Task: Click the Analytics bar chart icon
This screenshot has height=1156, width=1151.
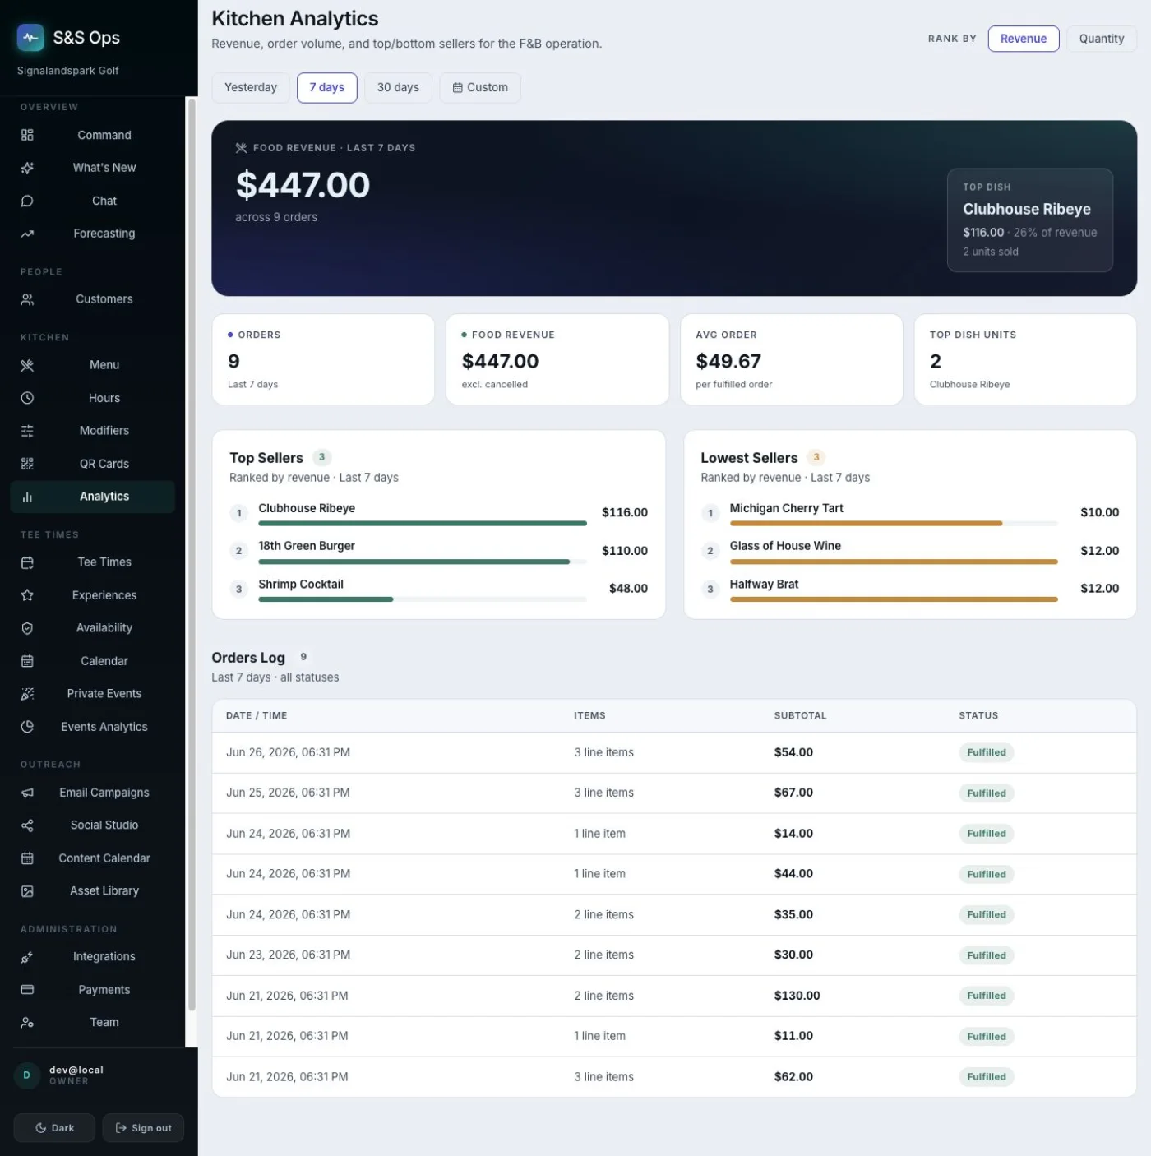Action: coord(27,497)
